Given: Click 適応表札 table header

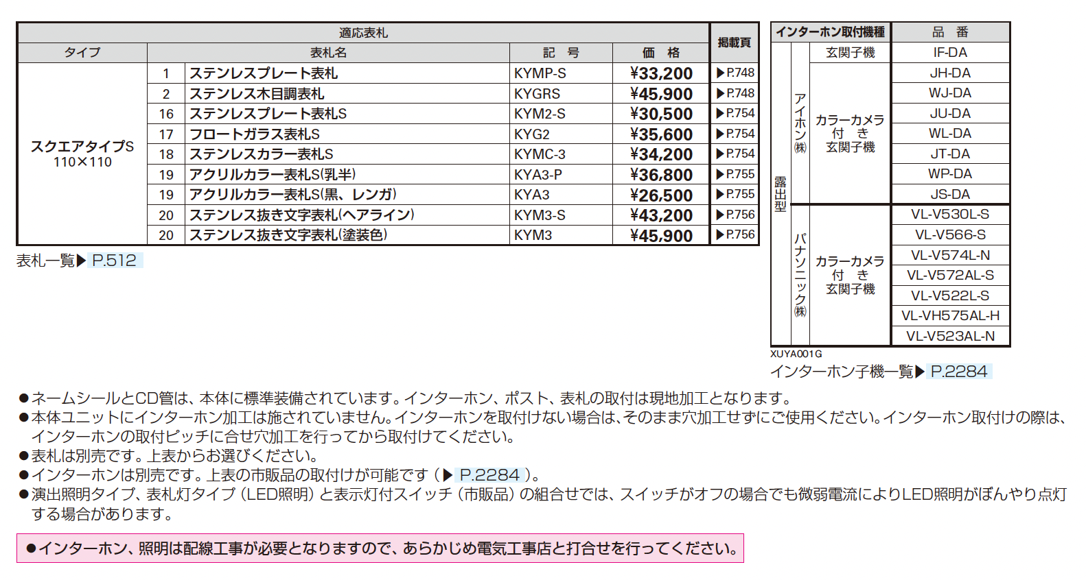Looking at the screenshot, I should [363, 33].
